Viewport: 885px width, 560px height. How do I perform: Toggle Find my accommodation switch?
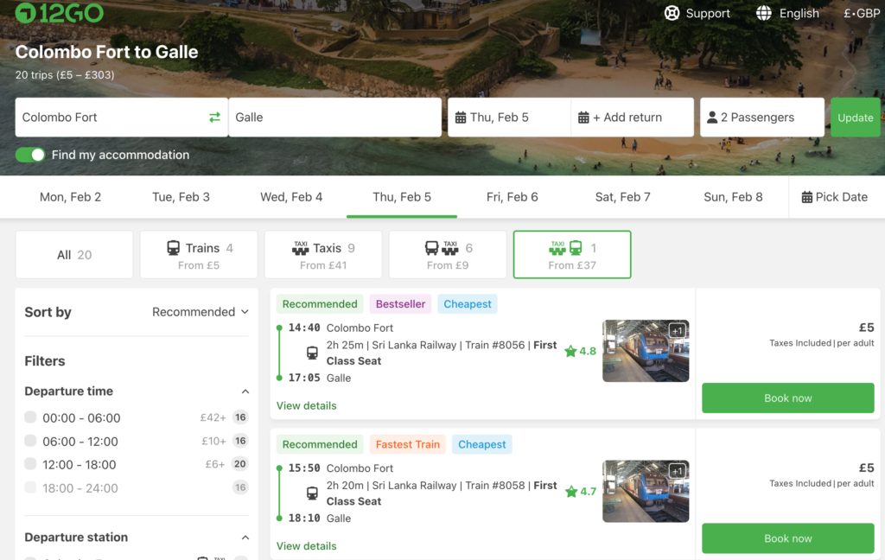click(x=30, y=155)
